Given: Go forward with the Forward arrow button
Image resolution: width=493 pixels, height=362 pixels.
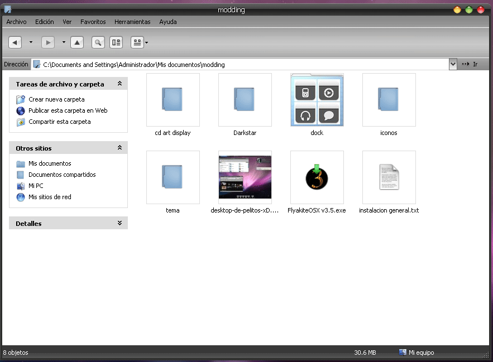Looking at the screenshot, I should [x=48, y=42].
